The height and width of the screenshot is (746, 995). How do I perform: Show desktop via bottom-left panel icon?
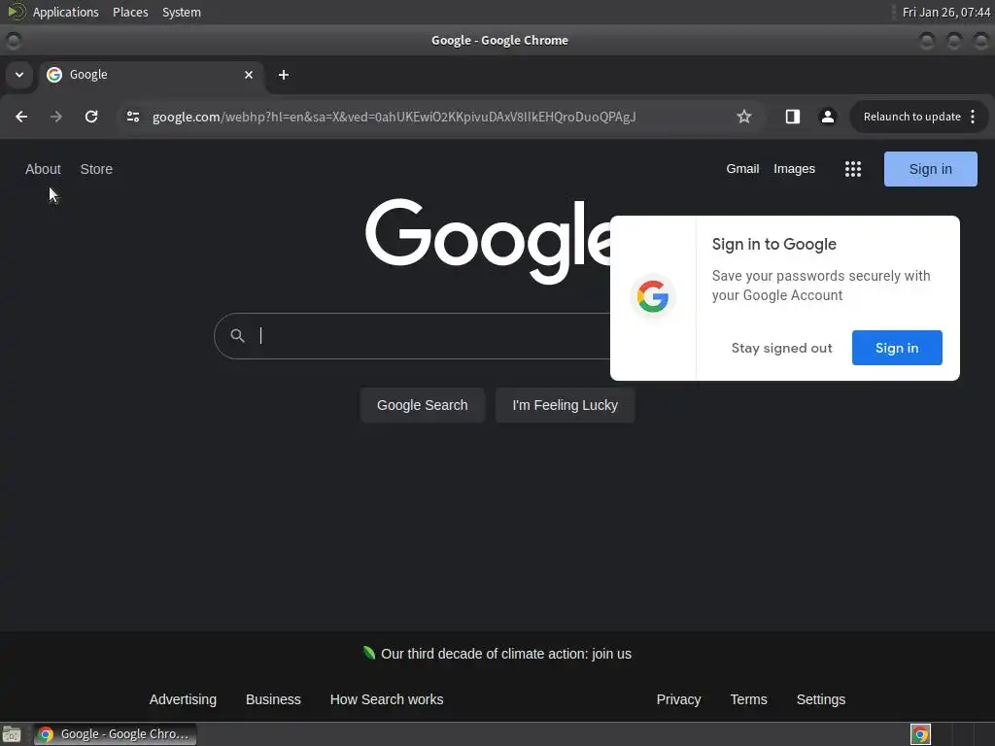12,734
